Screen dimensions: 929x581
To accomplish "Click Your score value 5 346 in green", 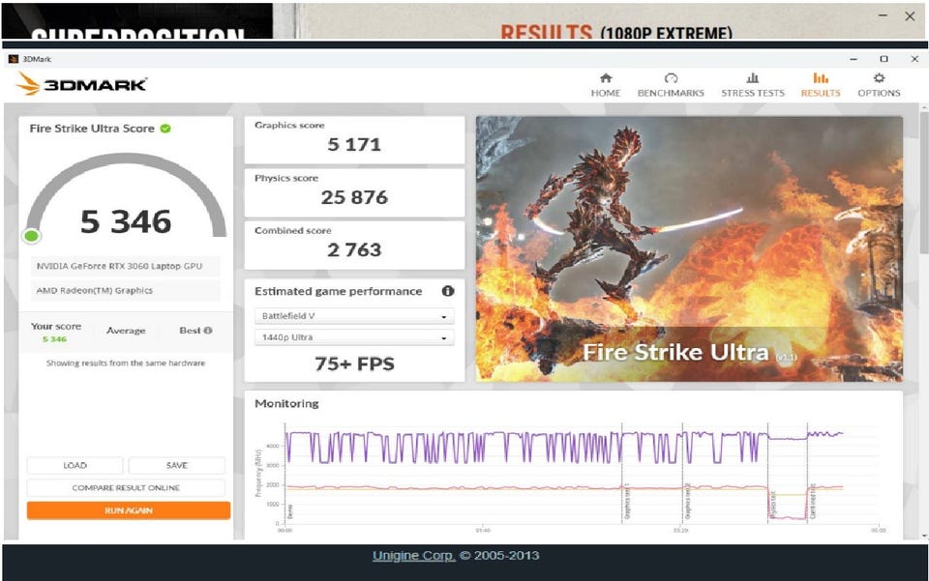I will tap(54, 339).
